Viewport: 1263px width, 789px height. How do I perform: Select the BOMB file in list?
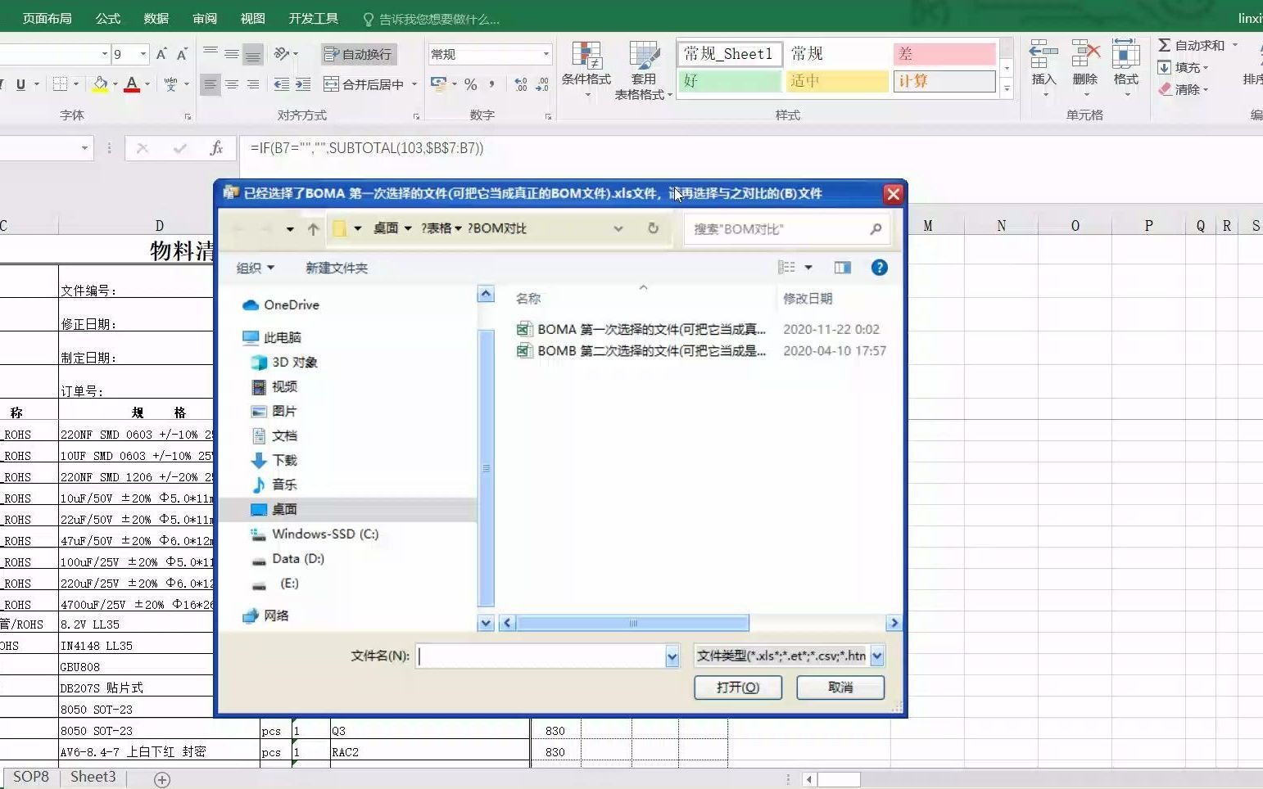point(641,350)
